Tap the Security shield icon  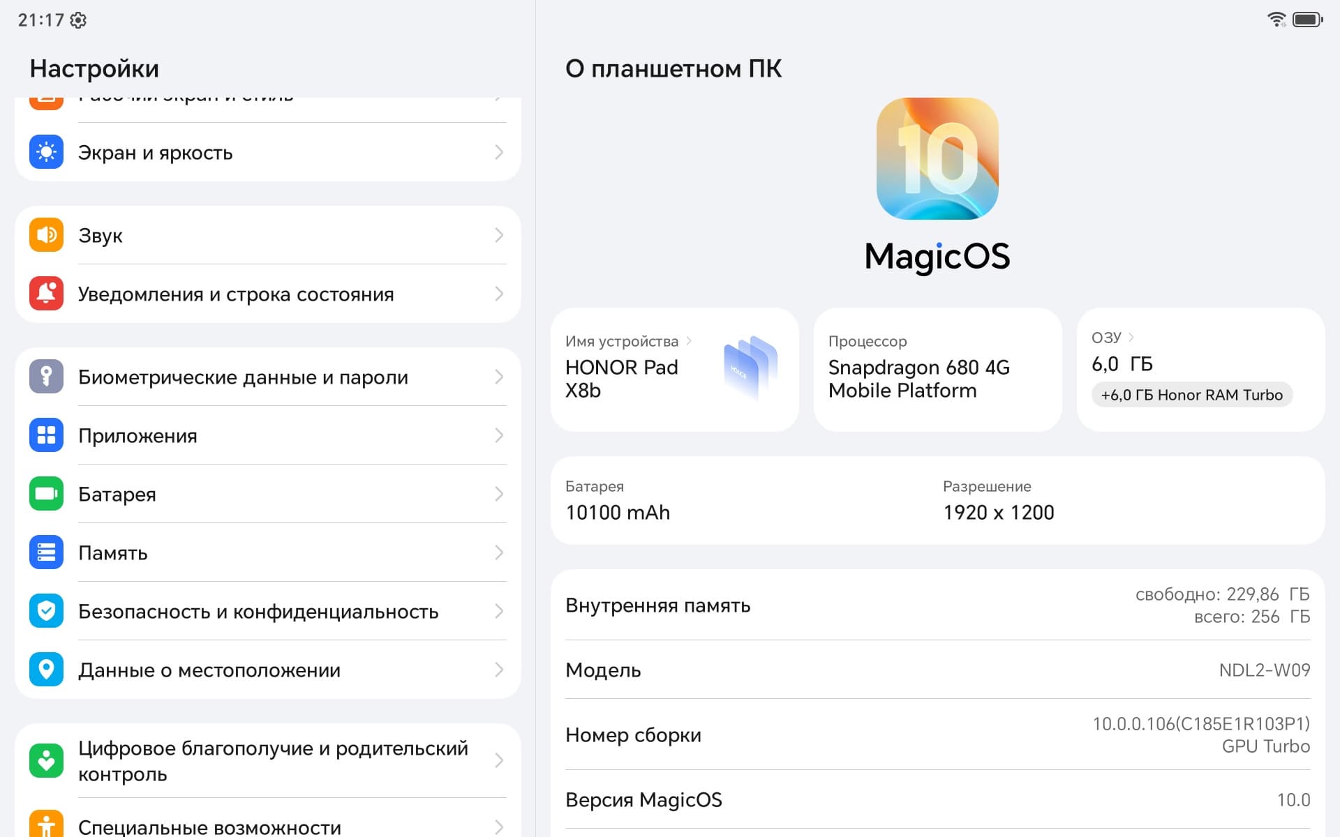click(x=46, y=611)
